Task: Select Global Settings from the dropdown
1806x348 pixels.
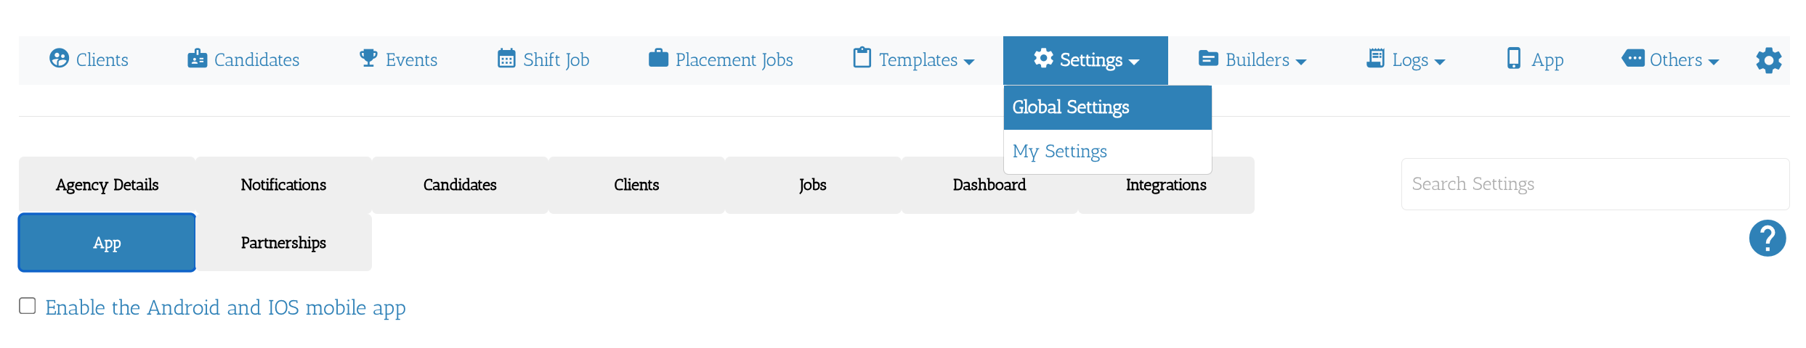Action: click(x=1071, y=107)
